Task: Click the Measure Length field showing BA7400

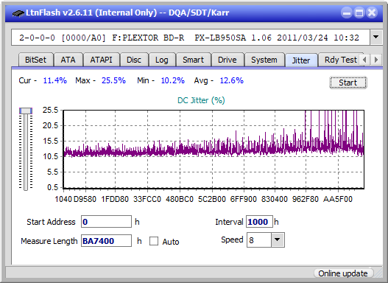Action: [107, 241]
